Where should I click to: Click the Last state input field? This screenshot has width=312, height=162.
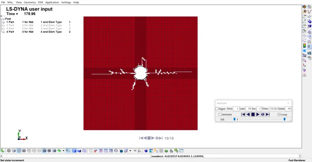[249, 109]
